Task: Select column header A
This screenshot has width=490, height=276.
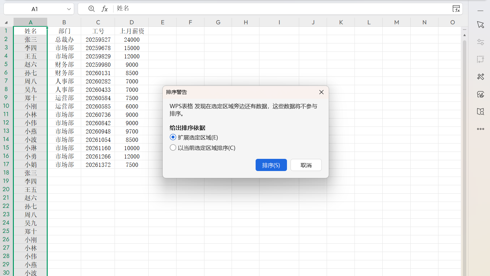Action: pos(30,22)
